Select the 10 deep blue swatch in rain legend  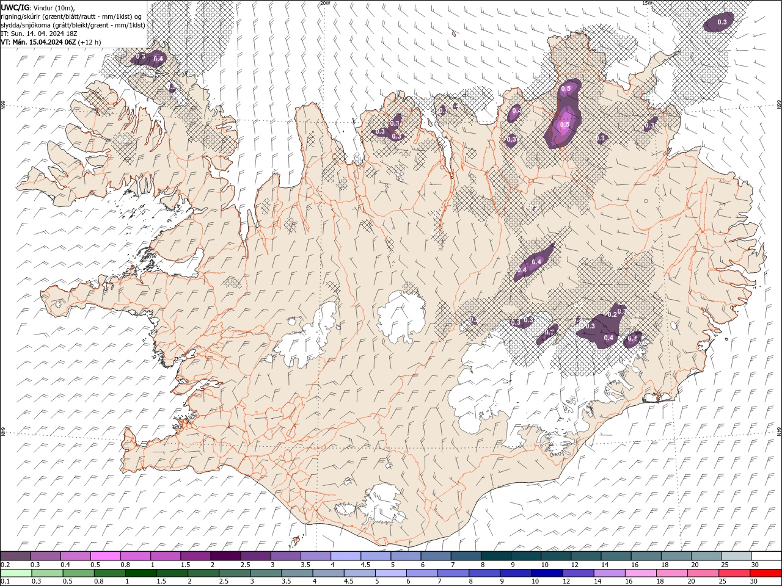click(547, 573)
